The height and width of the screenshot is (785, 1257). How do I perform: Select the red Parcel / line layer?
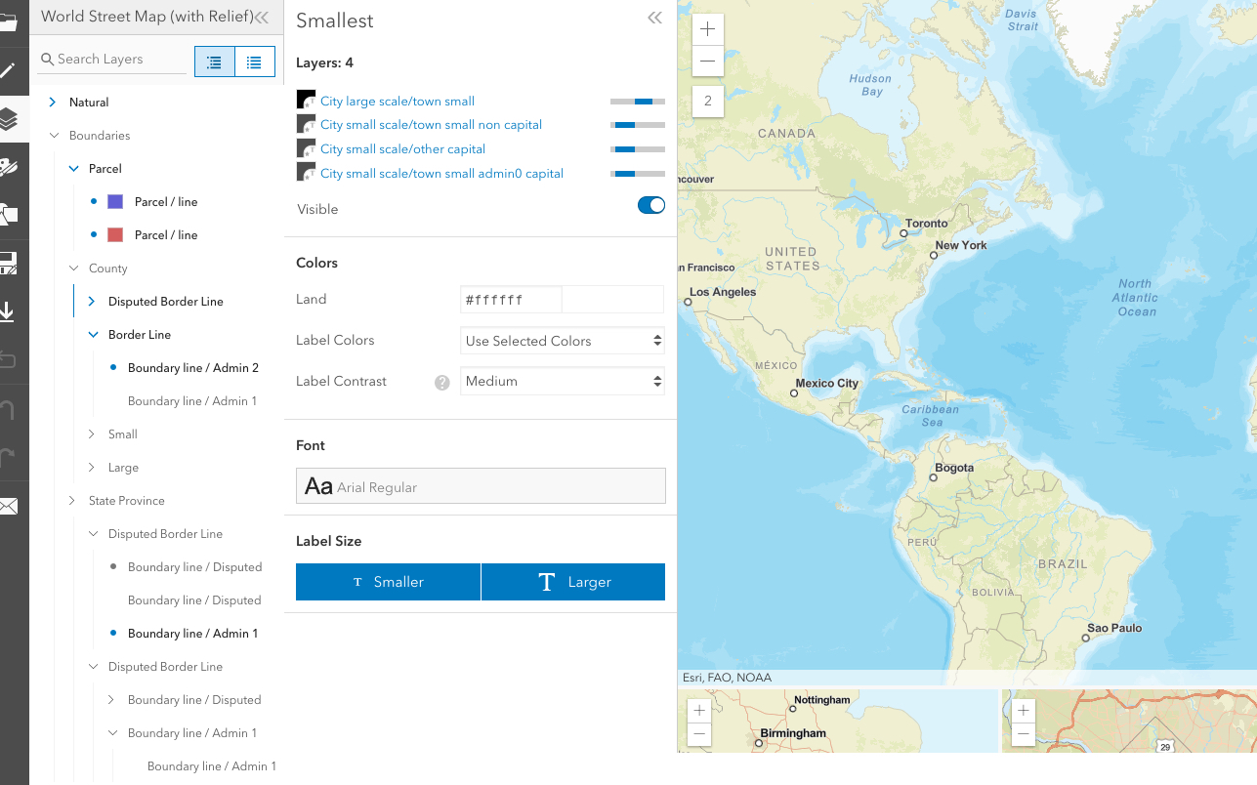[x=166, y=235]
